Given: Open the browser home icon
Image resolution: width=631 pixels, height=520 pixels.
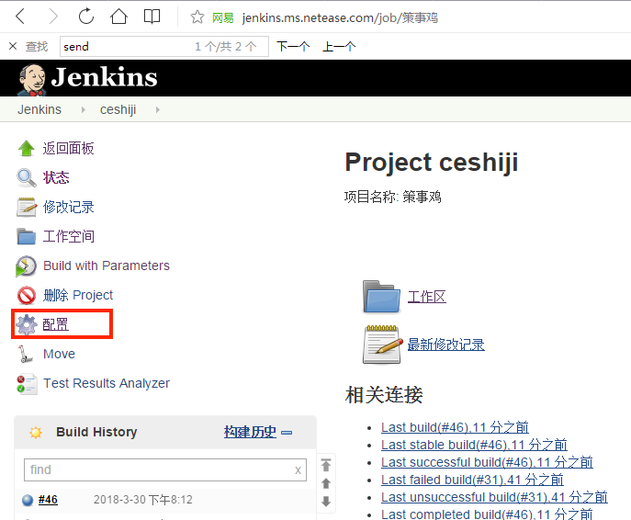Looking at the screenshot, I should pyautogui.click(x=118, y=17).
